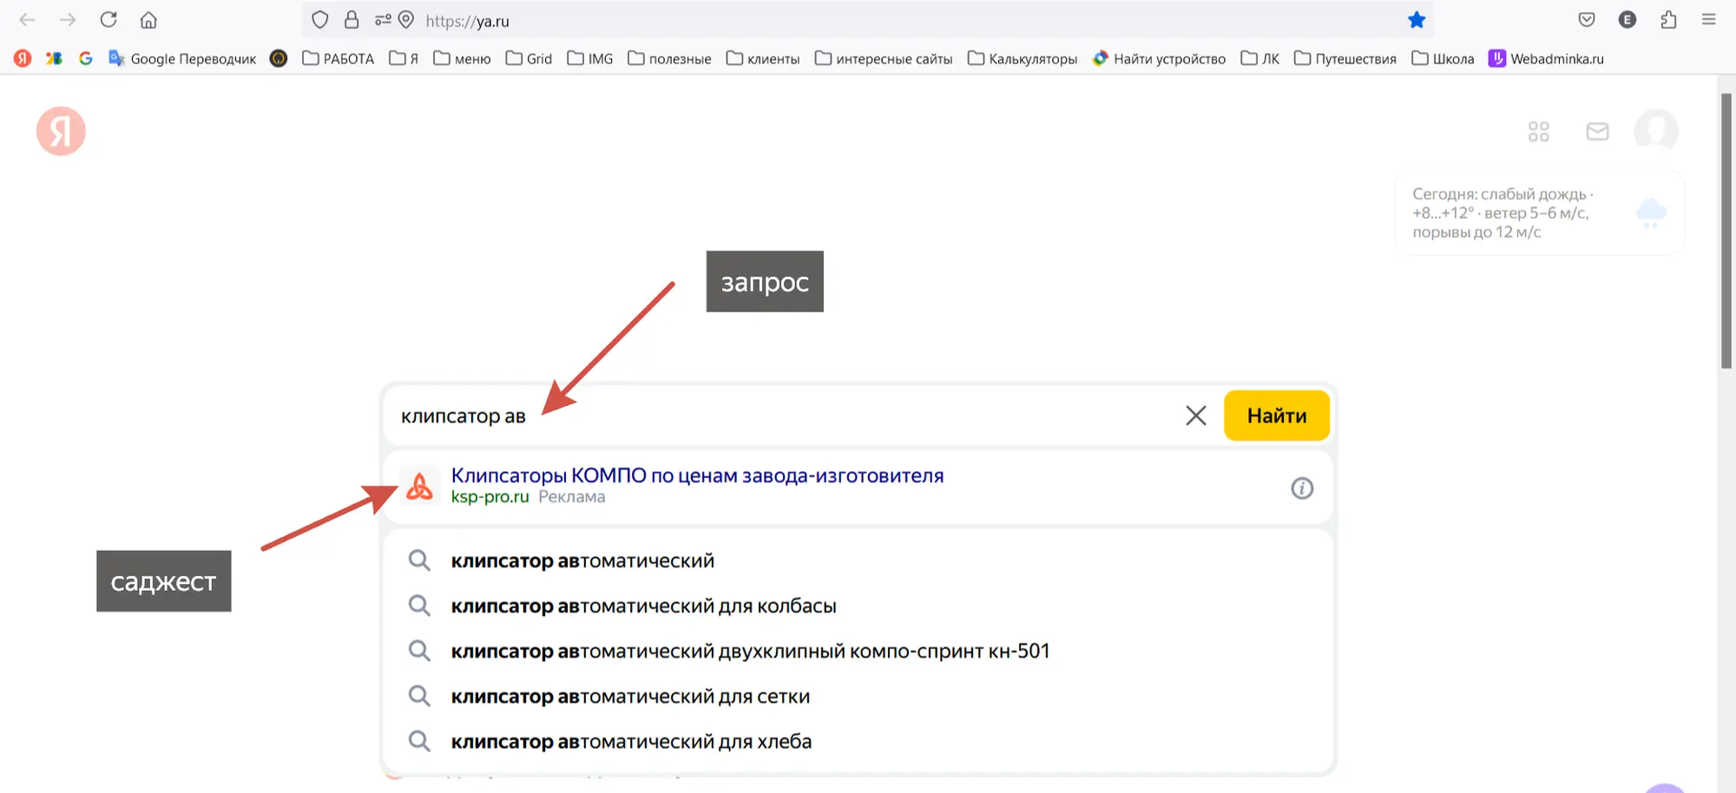This screenshot has width=1736, height=793.
Task: Open Yandex mail envelope icon
Action: (1597, 132)
